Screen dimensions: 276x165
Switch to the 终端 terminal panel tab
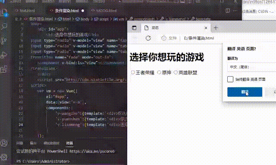point(69,143)
